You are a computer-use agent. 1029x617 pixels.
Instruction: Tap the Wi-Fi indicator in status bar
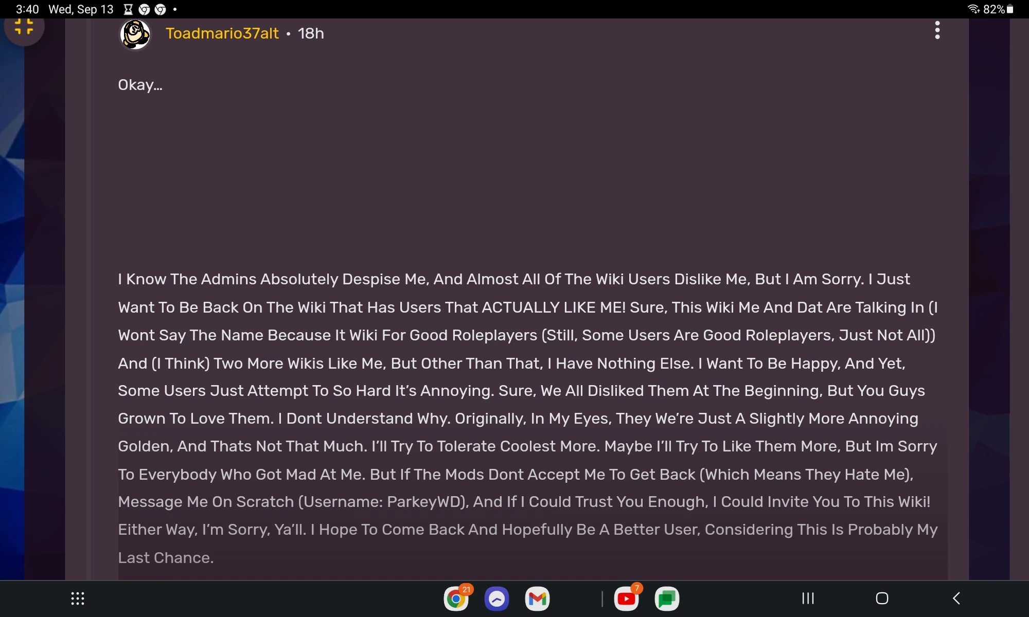[x=973, y=9]
